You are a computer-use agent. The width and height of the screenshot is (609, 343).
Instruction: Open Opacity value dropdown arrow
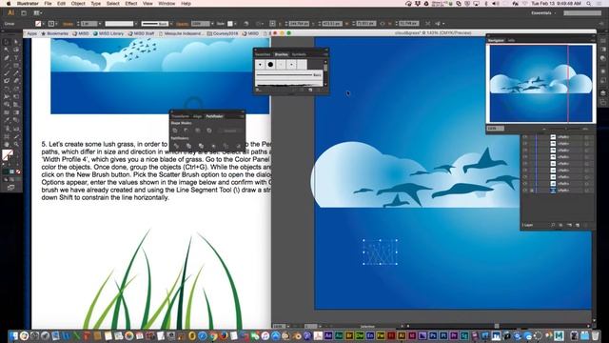coord(212,24)
